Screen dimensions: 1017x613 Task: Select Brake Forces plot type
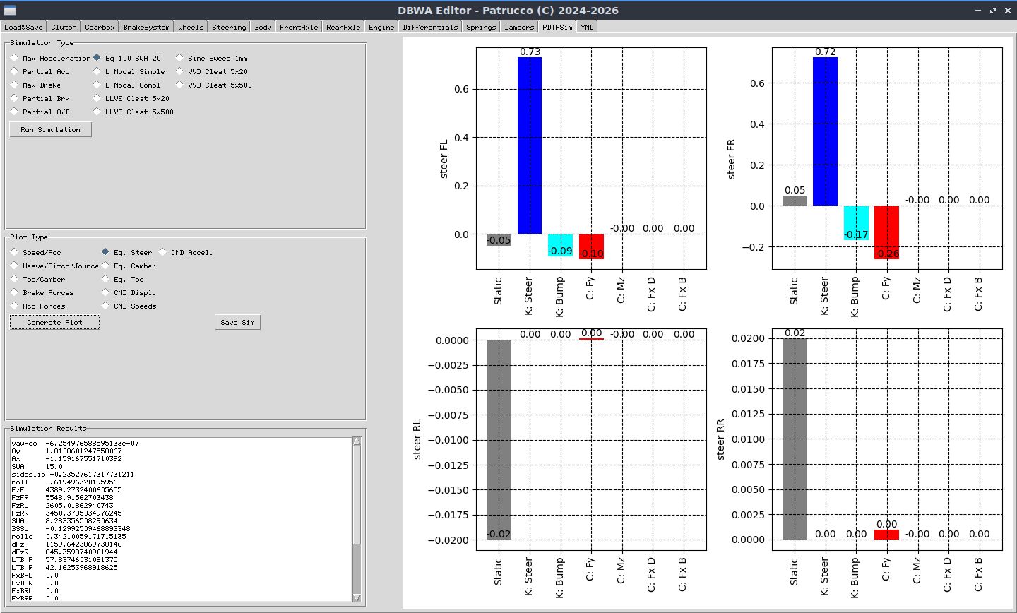point(42,292)
